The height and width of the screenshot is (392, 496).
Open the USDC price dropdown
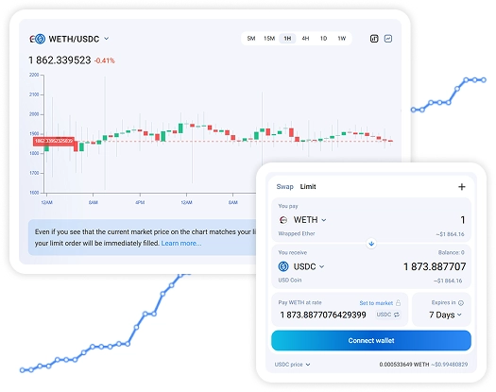click(x=292, y=365)
